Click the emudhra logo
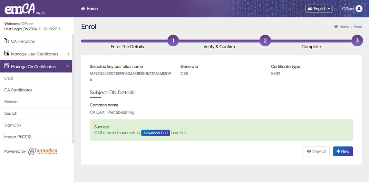The height and width of the screenshot is (183, 369). pos(42,151)
